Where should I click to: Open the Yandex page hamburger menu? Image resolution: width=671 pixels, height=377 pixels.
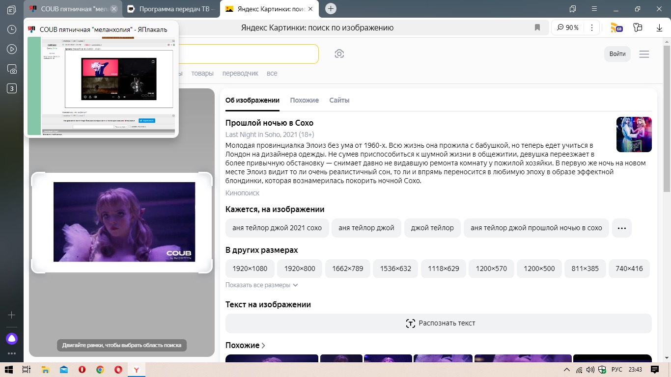tap(644, 54)
